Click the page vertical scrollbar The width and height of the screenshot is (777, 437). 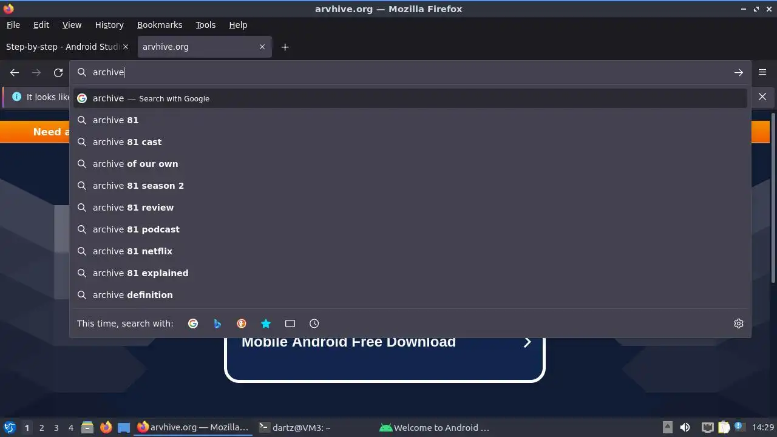773,197
